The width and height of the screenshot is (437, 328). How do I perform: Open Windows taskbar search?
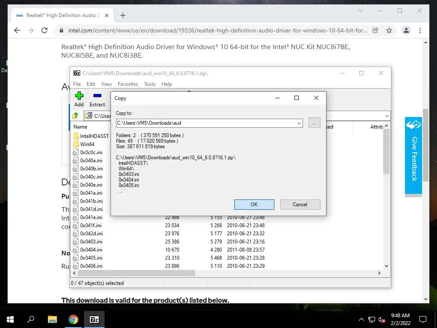[x=31, y=319]
